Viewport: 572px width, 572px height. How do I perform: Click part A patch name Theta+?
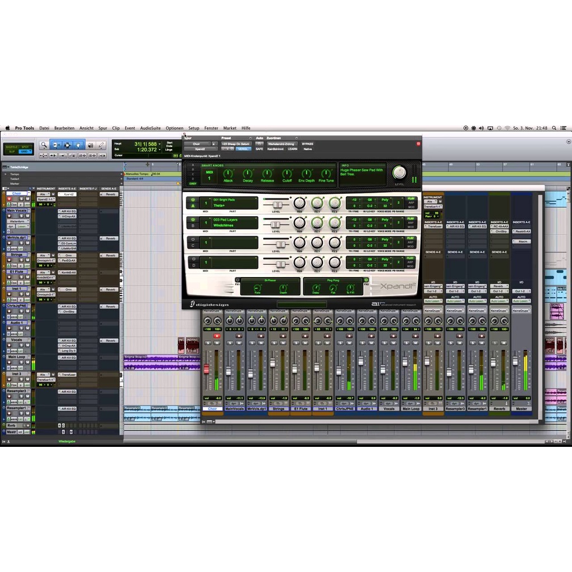pyautogui.click(x=219, y=206)
